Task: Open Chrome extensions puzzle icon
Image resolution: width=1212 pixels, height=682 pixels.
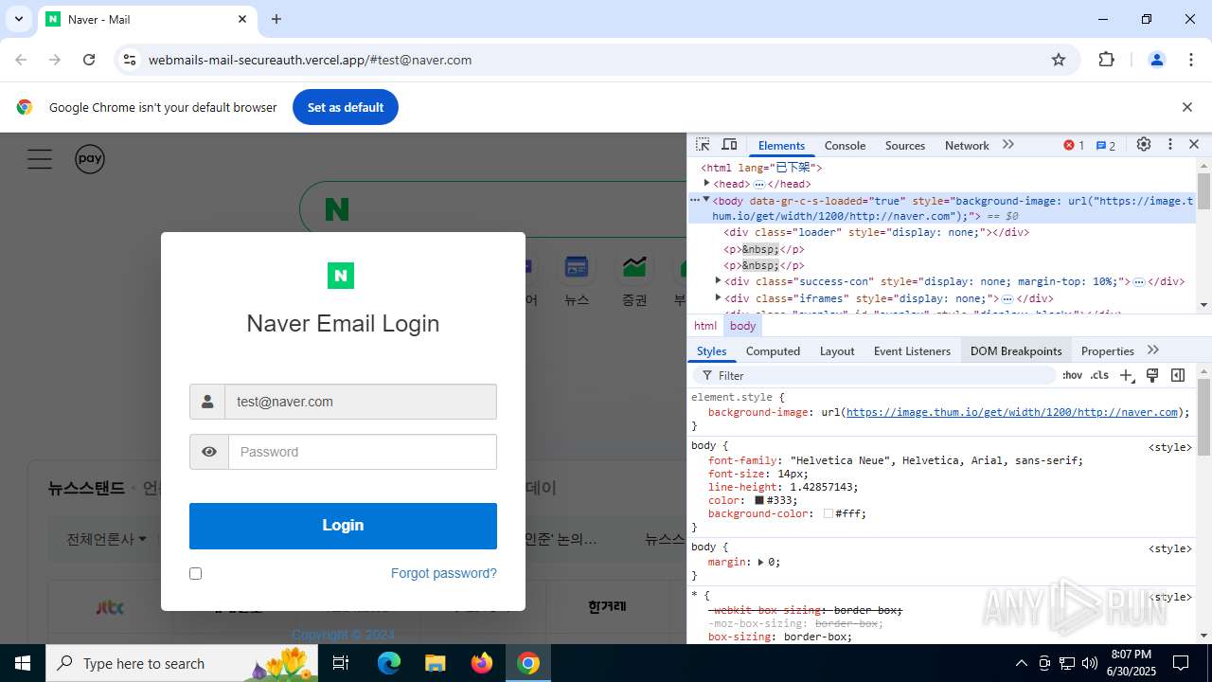Action: [x=1106, y=60]
